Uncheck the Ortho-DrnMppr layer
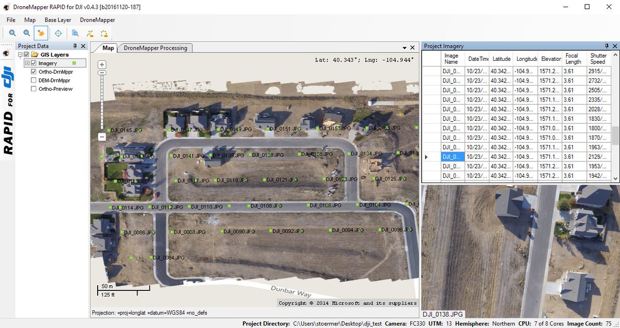The image size is (620, 328). point(34,72)
